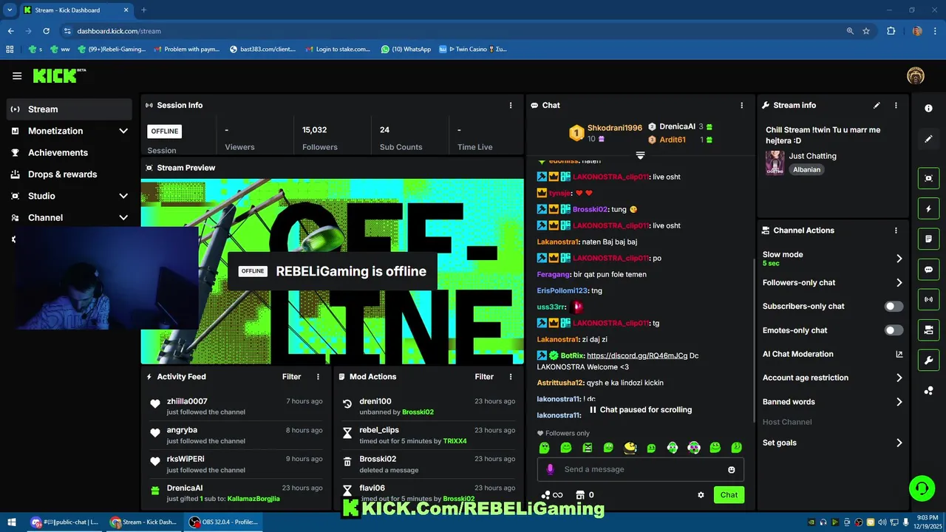Toggle the stream preview panel icon in right sidebar
This screenshot has height=532, width=946.
click(x=929, y=178)
